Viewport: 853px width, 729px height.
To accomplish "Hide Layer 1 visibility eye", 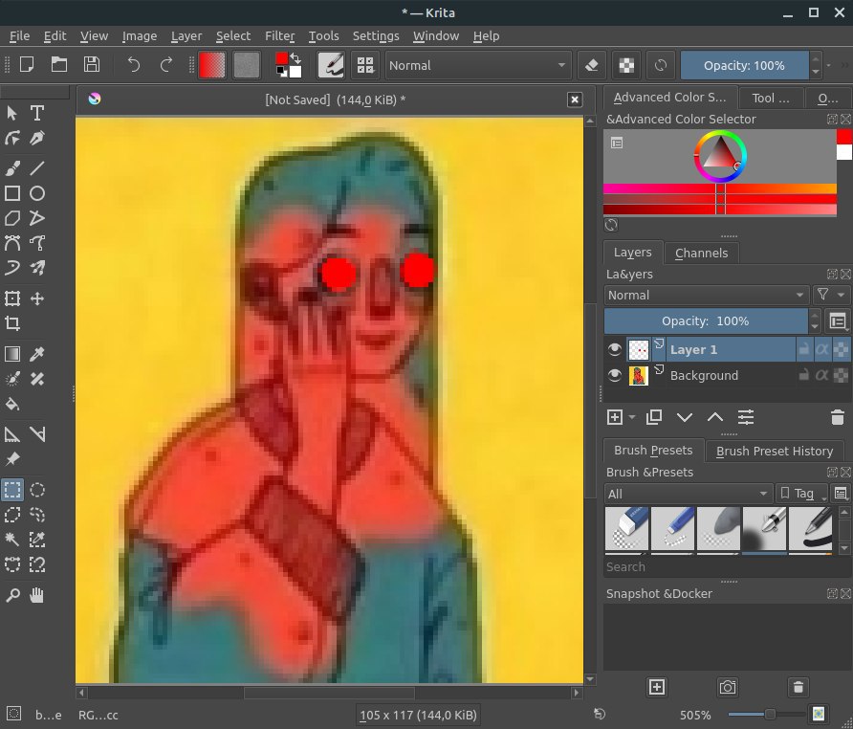I will tap(615, 349).
